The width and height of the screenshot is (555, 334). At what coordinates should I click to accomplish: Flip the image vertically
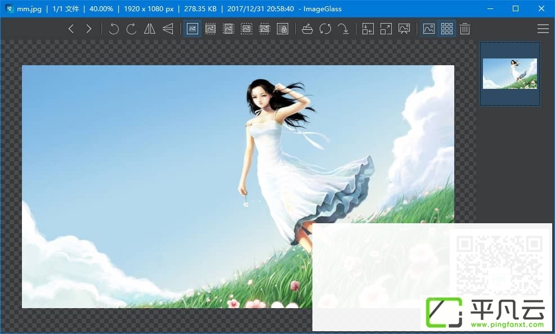click(x=168, y=29)
